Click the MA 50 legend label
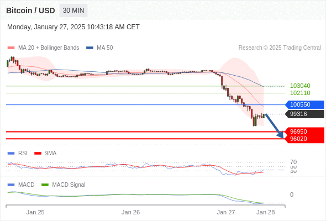The image size is (326, 221). tap(105, 48)
